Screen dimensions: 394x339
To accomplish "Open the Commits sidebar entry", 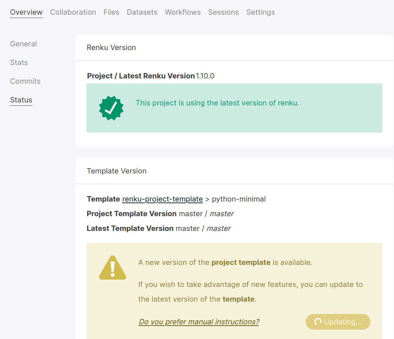I will [25, 81].
